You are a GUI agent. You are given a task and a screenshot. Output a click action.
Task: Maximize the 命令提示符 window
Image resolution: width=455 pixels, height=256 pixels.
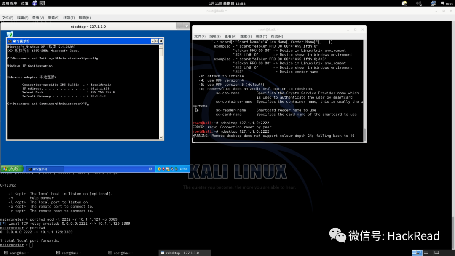tap(157, 41)
